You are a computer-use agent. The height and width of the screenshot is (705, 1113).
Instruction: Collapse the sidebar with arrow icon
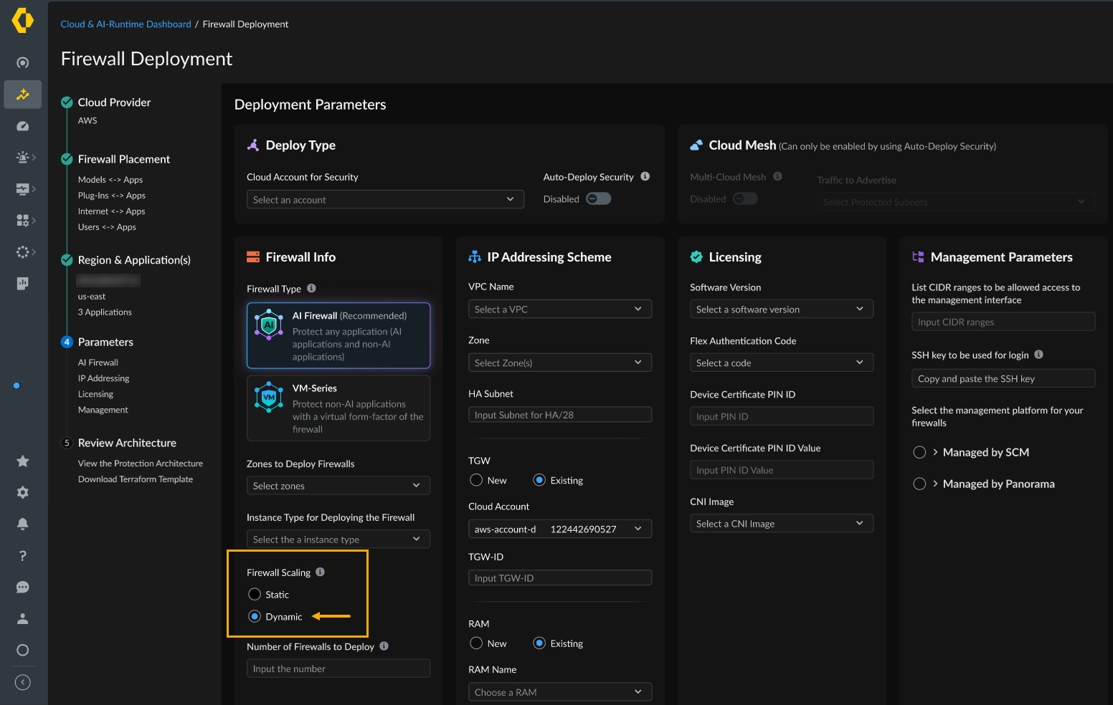coord(23,682)
